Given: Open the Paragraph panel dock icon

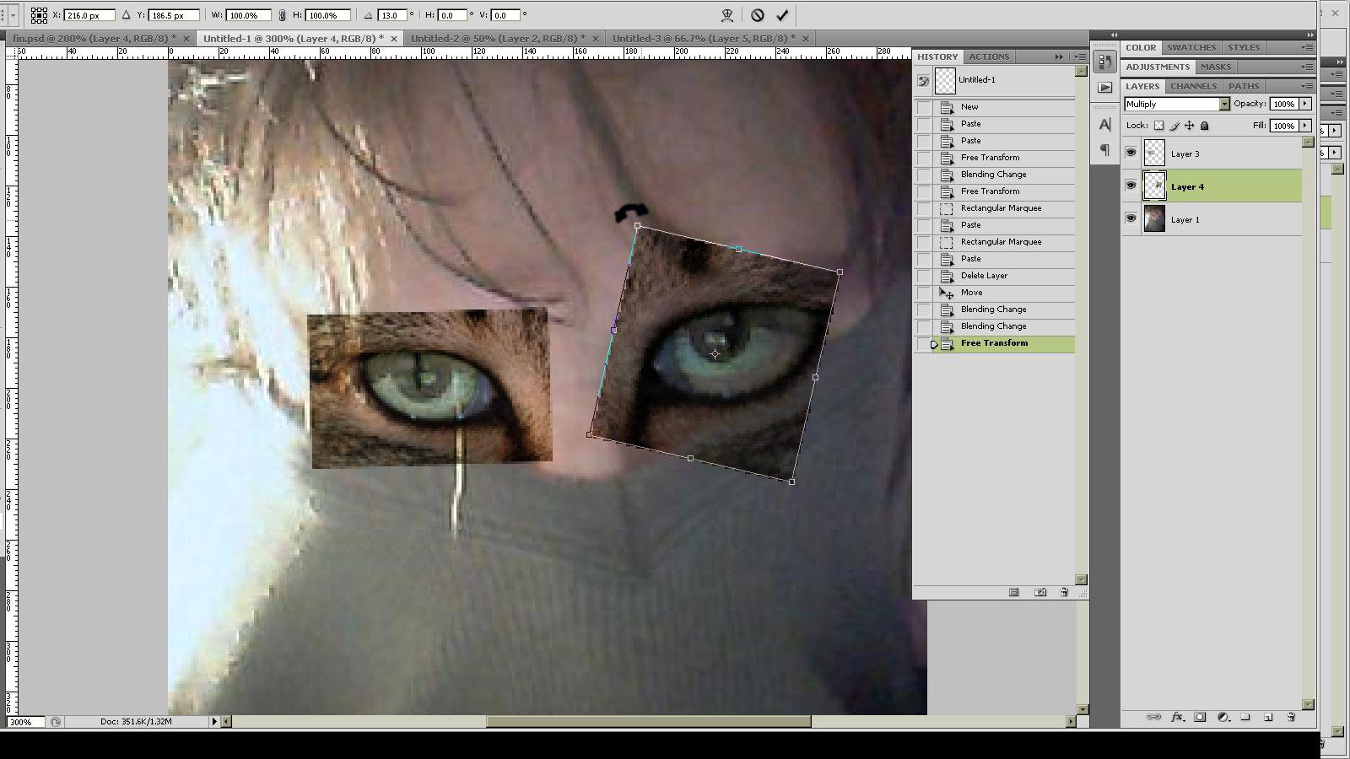Looking at the screenshot, I should point(1105,150).
